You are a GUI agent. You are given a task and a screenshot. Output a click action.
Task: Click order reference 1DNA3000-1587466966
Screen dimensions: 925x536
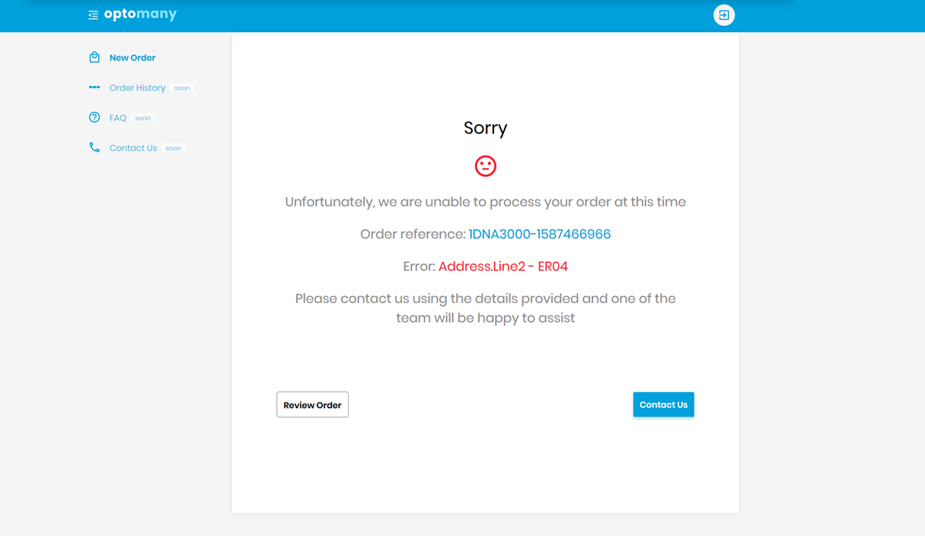pyautogui.click(x=540, y=234)
